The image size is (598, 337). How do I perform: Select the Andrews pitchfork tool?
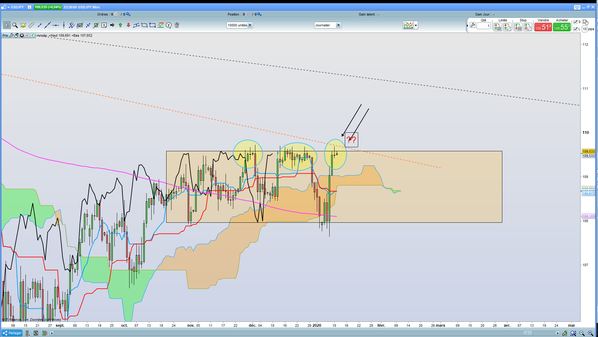[71, 25]
